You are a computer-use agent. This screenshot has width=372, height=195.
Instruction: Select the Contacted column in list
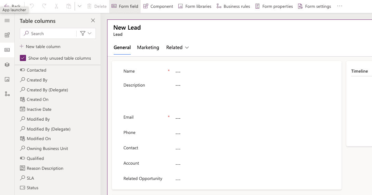tap(36, 70)
